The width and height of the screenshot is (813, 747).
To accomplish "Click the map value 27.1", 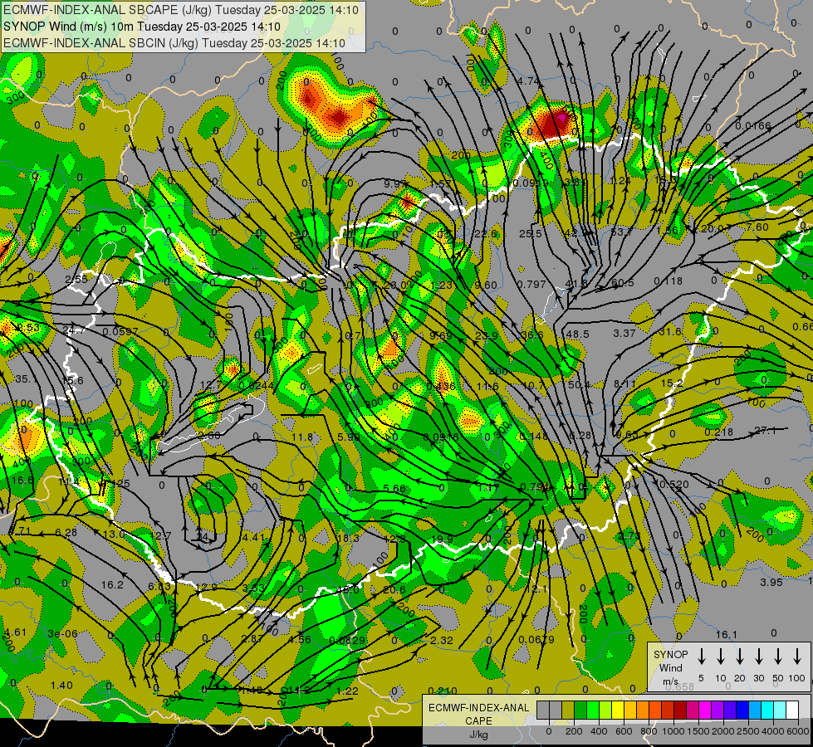I will click(766, 430).
